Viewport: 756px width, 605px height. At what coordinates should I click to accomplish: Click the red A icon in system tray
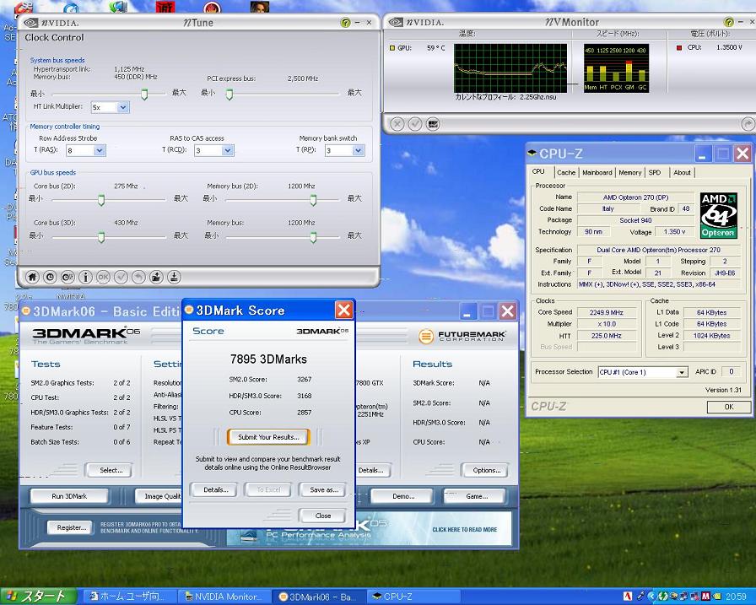click(x=628, y=597)
